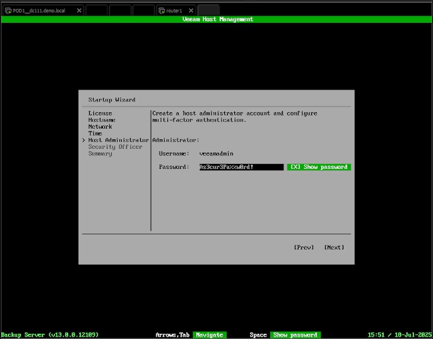Go to the Time wizard step
The image size is (433, 339).
95,133
